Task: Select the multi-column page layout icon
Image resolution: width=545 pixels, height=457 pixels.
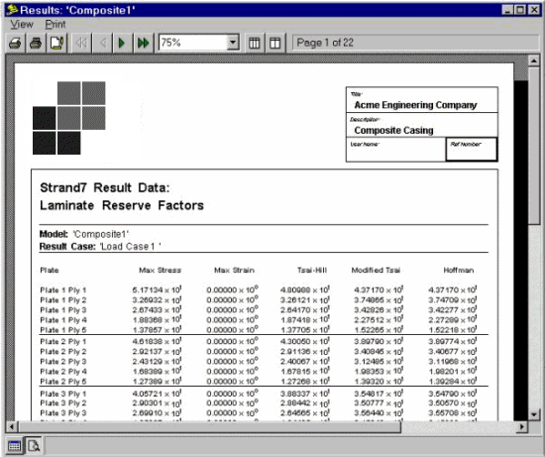Action: click(254, 44)
